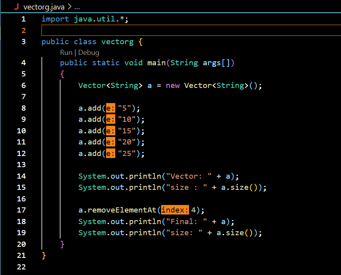Click line number 22 in the gutter

(21, 267)
